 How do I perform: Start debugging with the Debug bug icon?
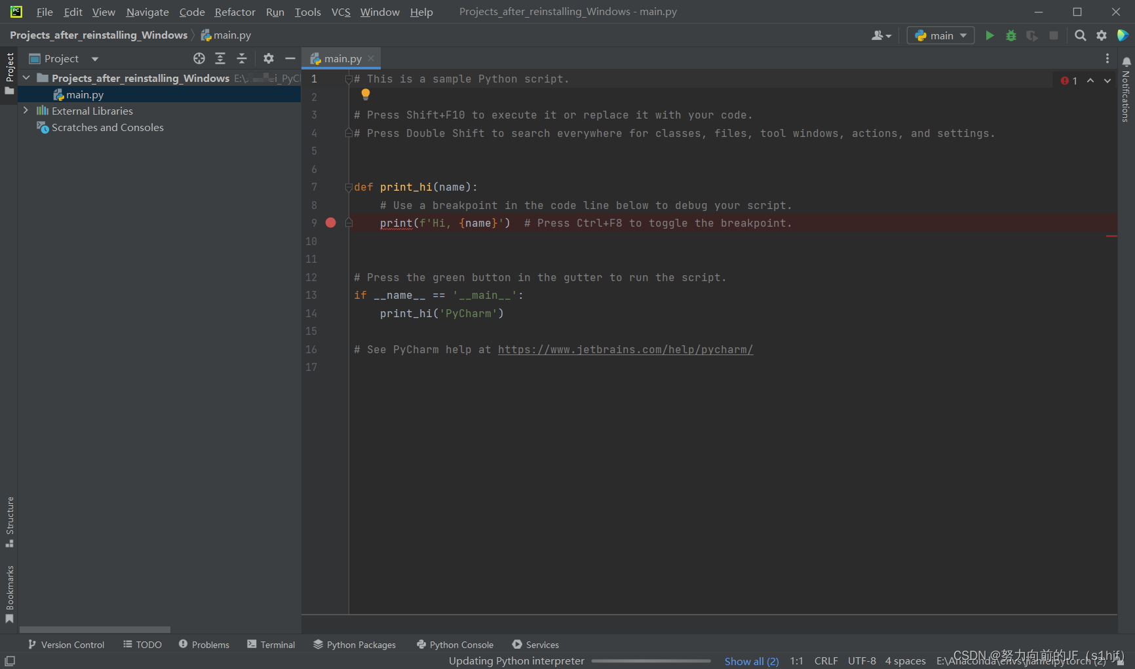(1011, 35)
